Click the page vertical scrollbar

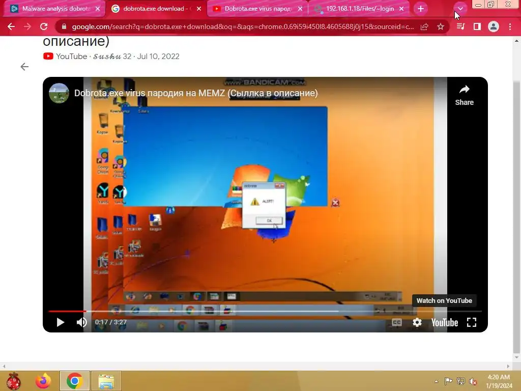coord(516,216)
